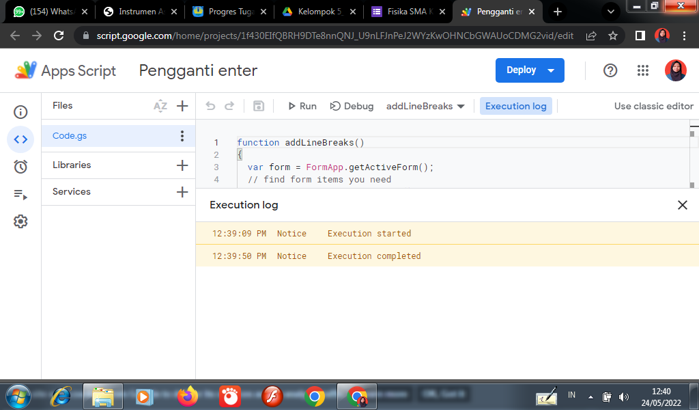Close the Execution log panel
Image resolution: width=699 pixels, height=410 pixels.
[x=682, y=205]
